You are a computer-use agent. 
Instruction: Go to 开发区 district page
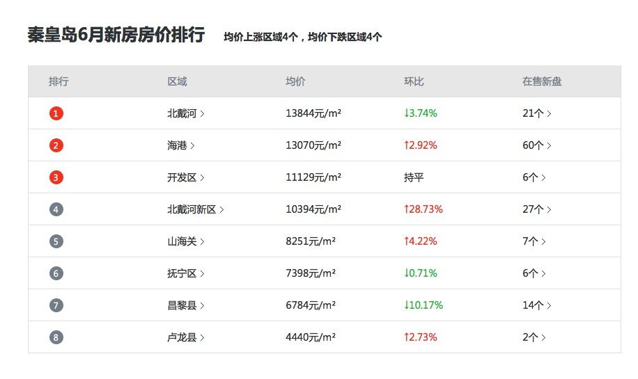click(x=185, y=177)
